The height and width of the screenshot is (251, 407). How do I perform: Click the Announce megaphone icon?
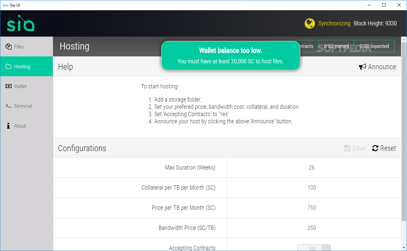pos(363,67)
